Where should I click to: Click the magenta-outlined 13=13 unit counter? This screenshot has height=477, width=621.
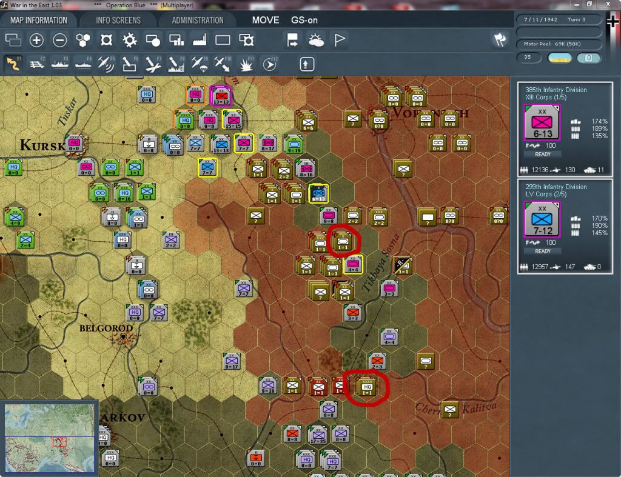tap(221, 96)
